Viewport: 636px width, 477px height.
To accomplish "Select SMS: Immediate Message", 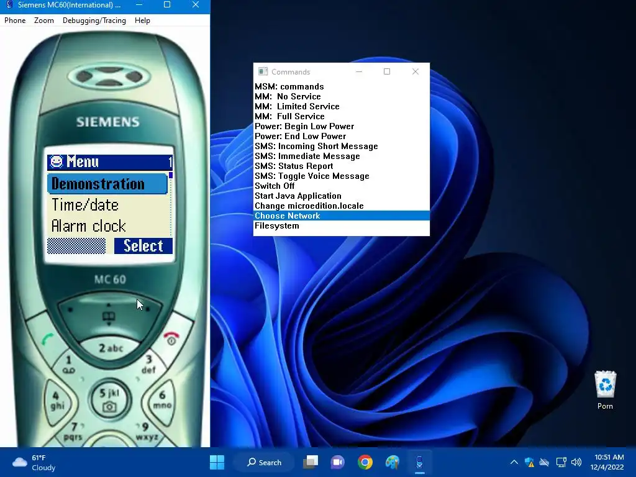I will [x=342, y=156].
